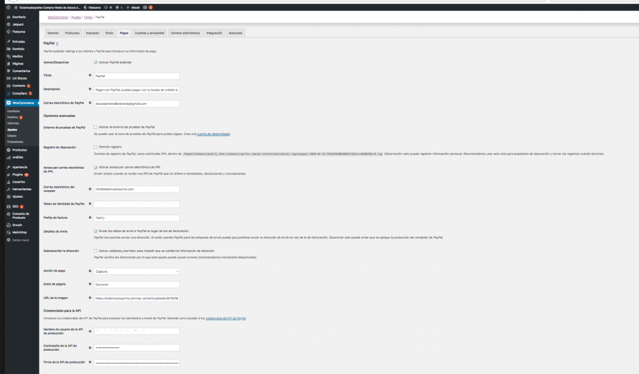Switch to the Envío tab
The height and width of the screenshot is (374, 639).
point(109,33)
